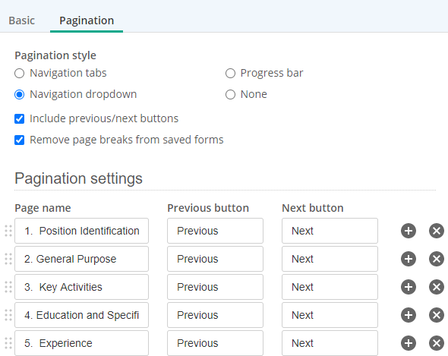448x356 pixels.
Task: Add a row after General Purpose
Action: 409,259
